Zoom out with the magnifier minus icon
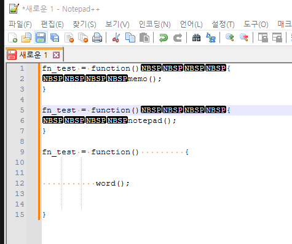292x244 pixels. pos(244,37)
